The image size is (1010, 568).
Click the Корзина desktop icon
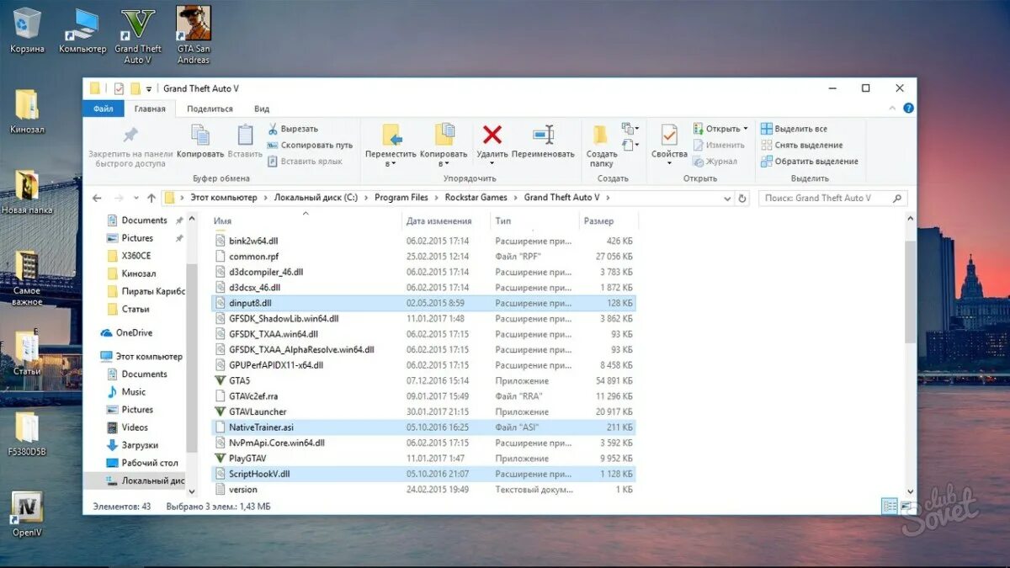point(27,30)
